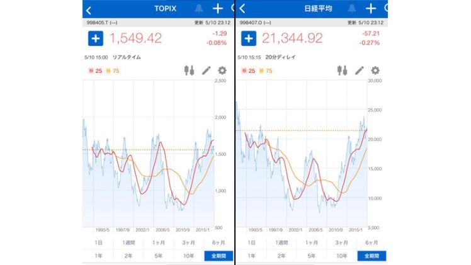
Task: Select 1週間 period in TOPIX panel
Action: (x=128, y=242)
